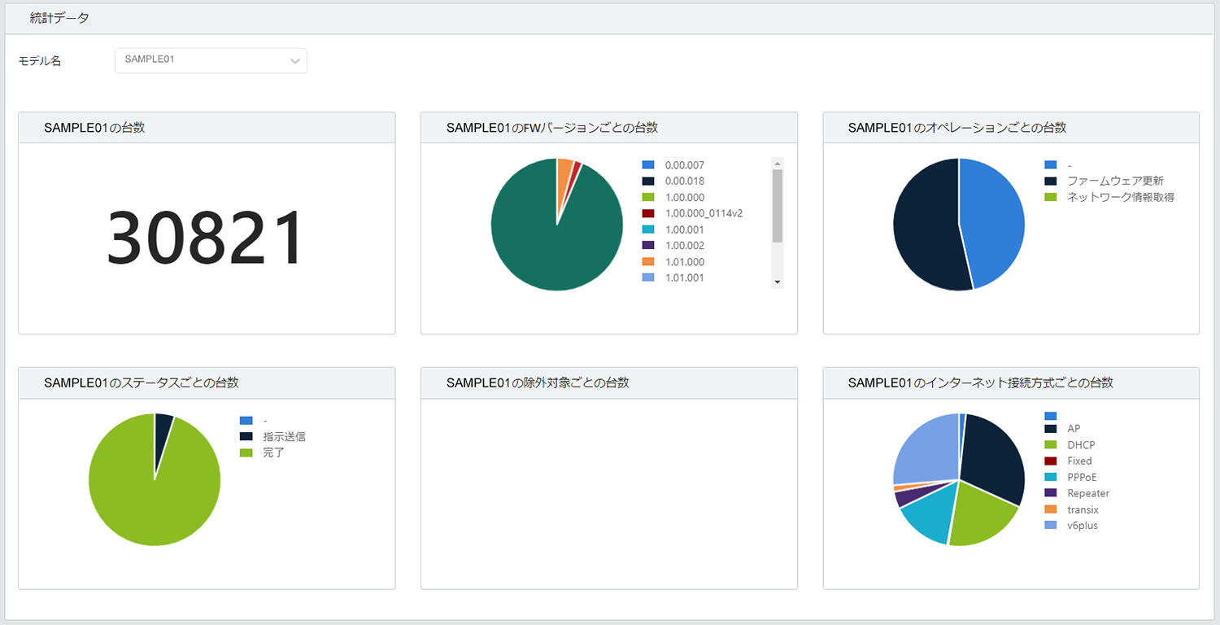Click the 指示送信 legend swatch
1220x625 pixels.
(x=246, y=436)
